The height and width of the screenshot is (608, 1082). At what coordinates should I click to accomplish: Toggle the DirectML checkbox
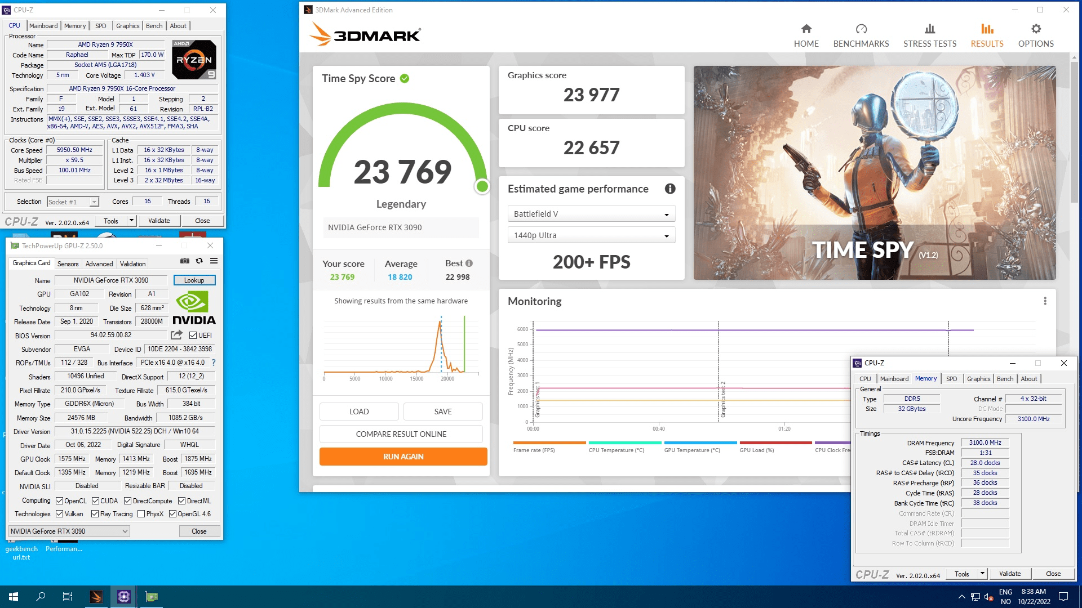click(181, 501)
